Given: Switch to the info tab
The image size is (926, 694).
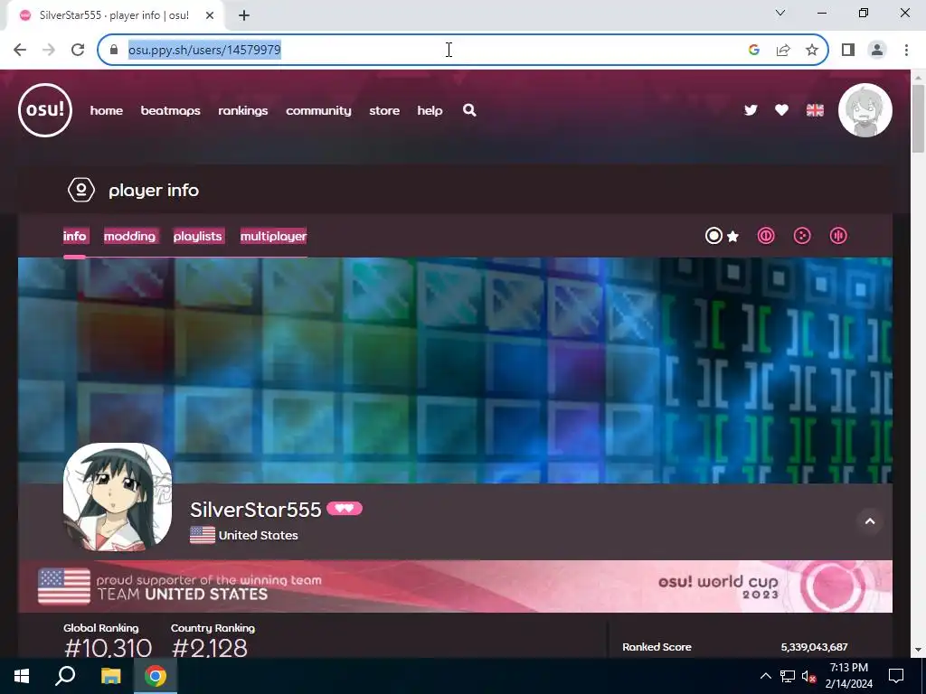Looking at the screenshot, I should (74, 236).
